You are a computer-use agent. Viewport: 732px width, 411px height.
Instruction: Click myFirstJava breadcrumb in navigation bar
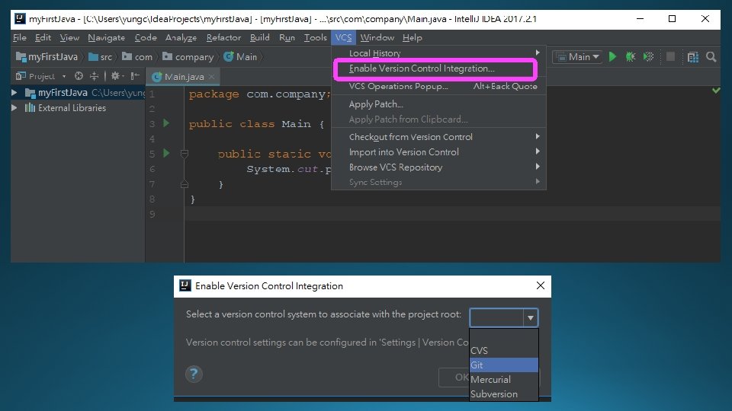tap(47, 57)
